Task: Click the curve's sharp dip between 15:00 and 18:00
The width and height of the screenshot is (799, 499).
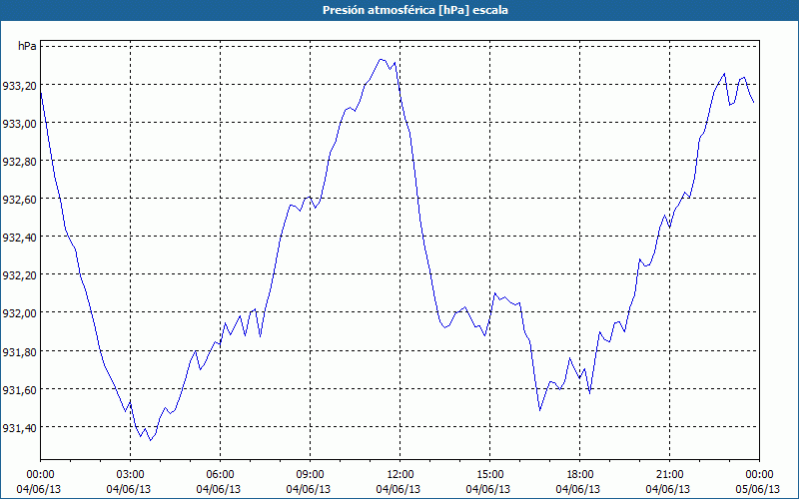Action: coord(539,410)
